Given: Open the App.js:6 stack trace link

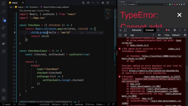Looking at the screenshot, I should [x=135, y=84].
